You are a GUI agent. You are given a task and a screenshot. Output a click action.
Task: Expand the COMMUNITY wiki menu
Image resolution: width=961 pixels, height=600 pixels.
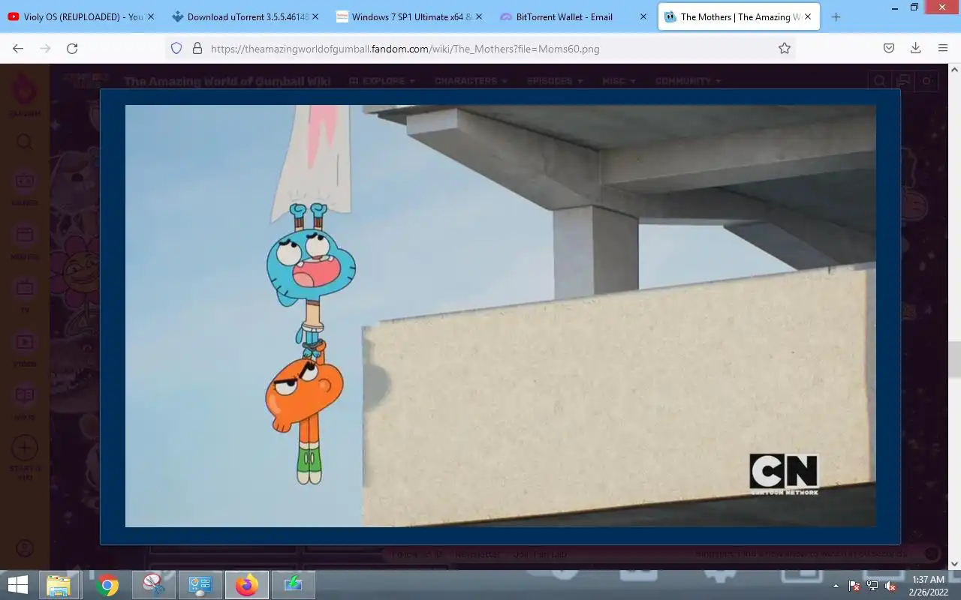(x=688, y=81)
